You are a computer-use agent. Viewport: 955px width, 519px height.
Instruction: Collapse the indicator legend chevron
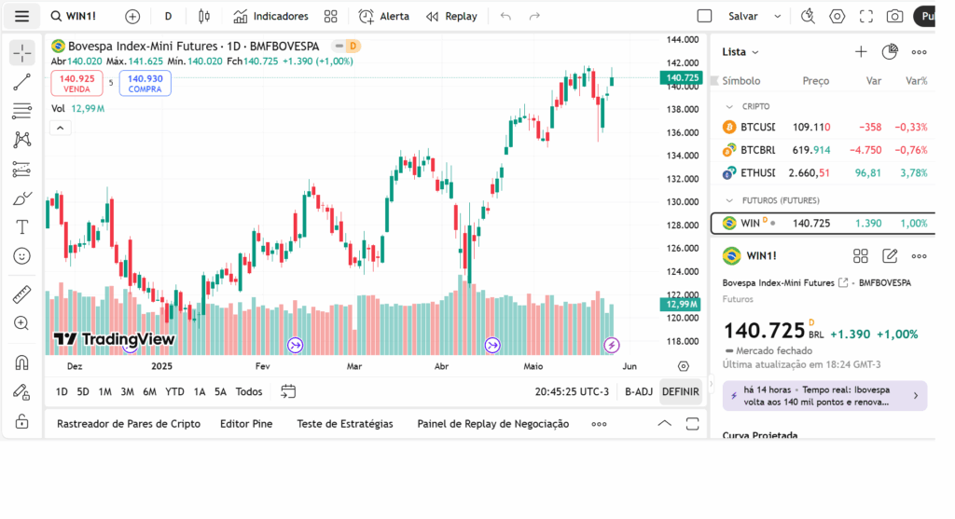click(x=61, y=128)
